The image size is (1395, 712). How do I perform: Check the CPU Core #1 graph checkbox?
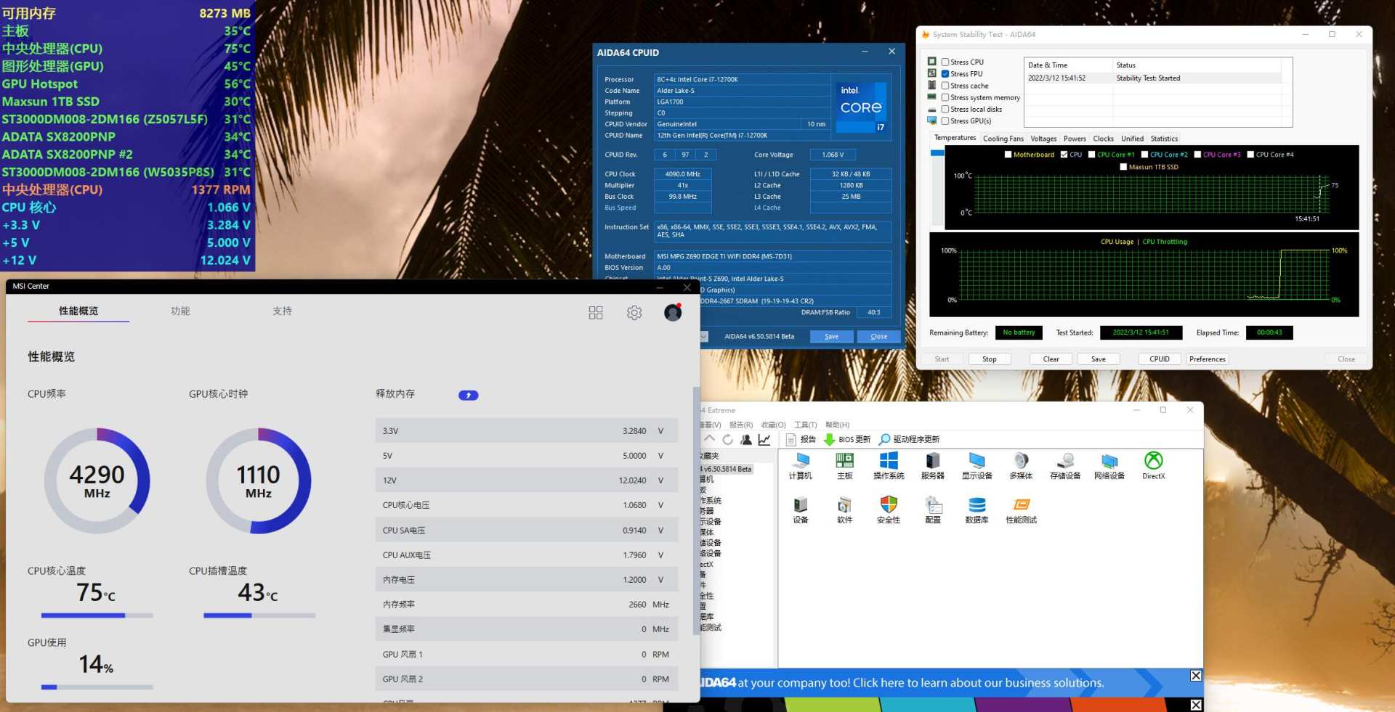(1092, 155)
